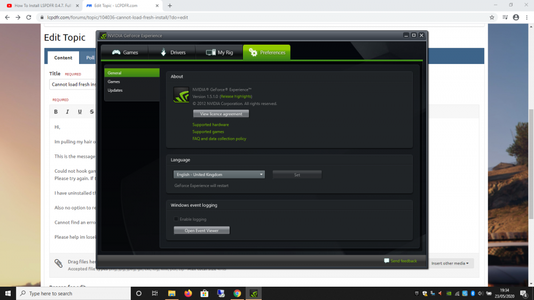Click the Send feedback link
Viewport: 534px width, 300px height.
pyautogui.click(x=400, y=261)
